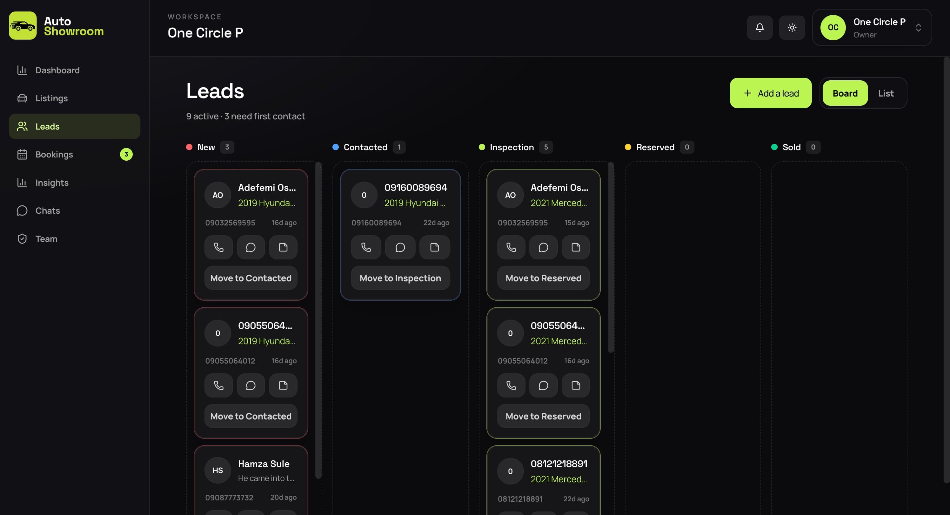This screenshot has width=950, height=515.
Task: Call 09055064012 from the New column card
Action: 219,385
